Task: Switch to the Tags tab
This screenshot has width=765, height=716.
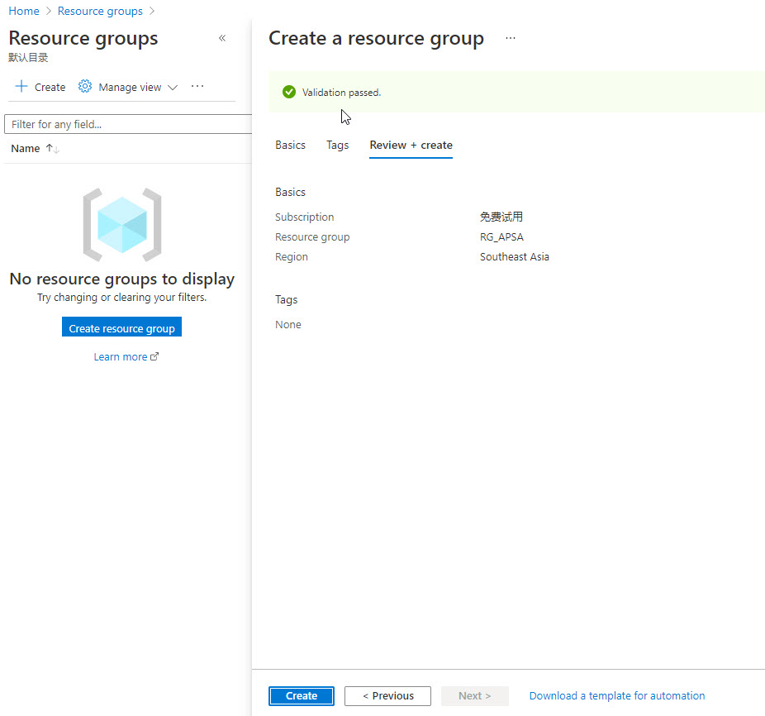Action: pos(337,146)
